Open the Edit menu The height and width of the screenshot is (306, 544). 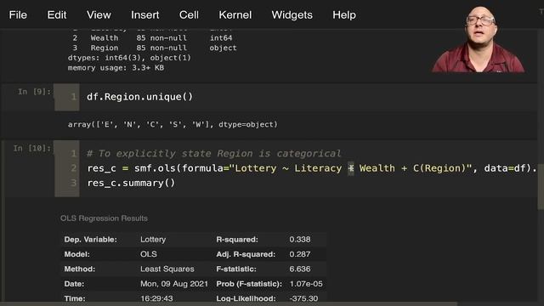click(x=57, y=15)
